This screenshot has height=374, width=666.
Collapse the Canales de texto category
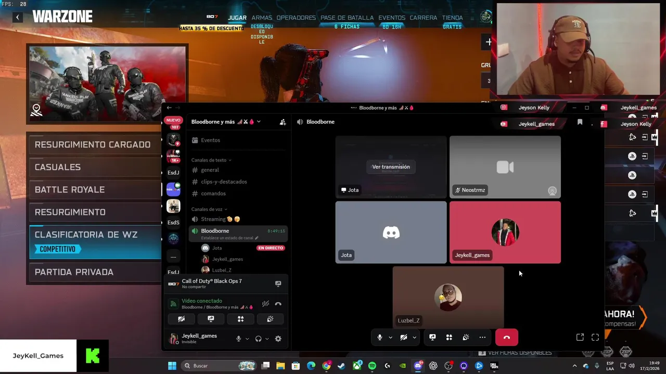211,160
